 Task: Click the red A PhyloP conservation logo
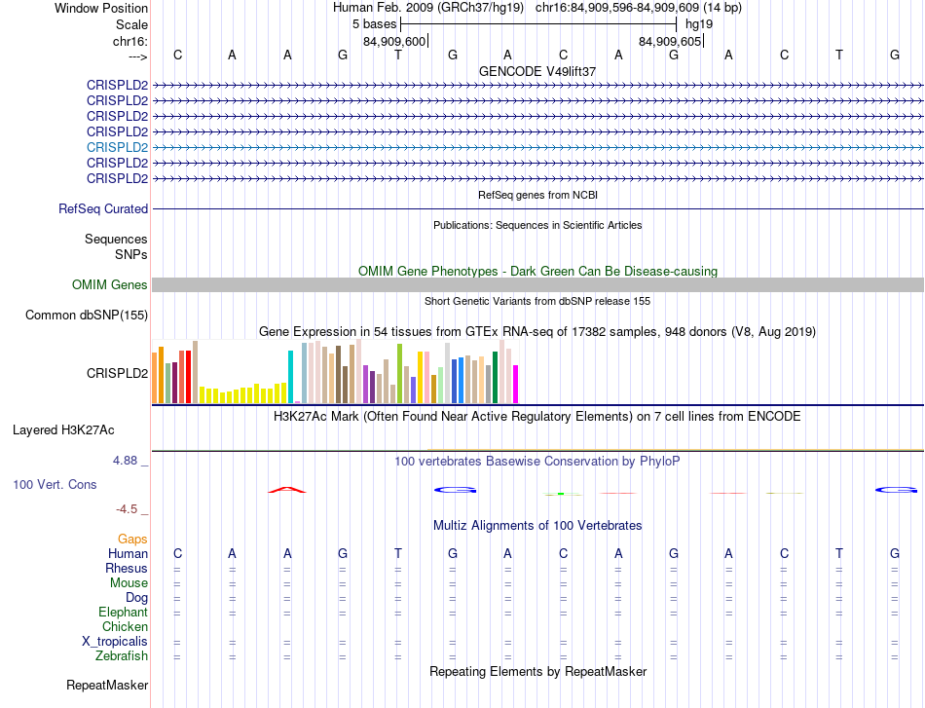coord(287,490)
